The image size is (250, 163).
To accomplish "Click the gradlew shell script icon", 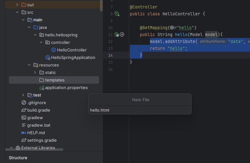I will click(x=24, y=118).
